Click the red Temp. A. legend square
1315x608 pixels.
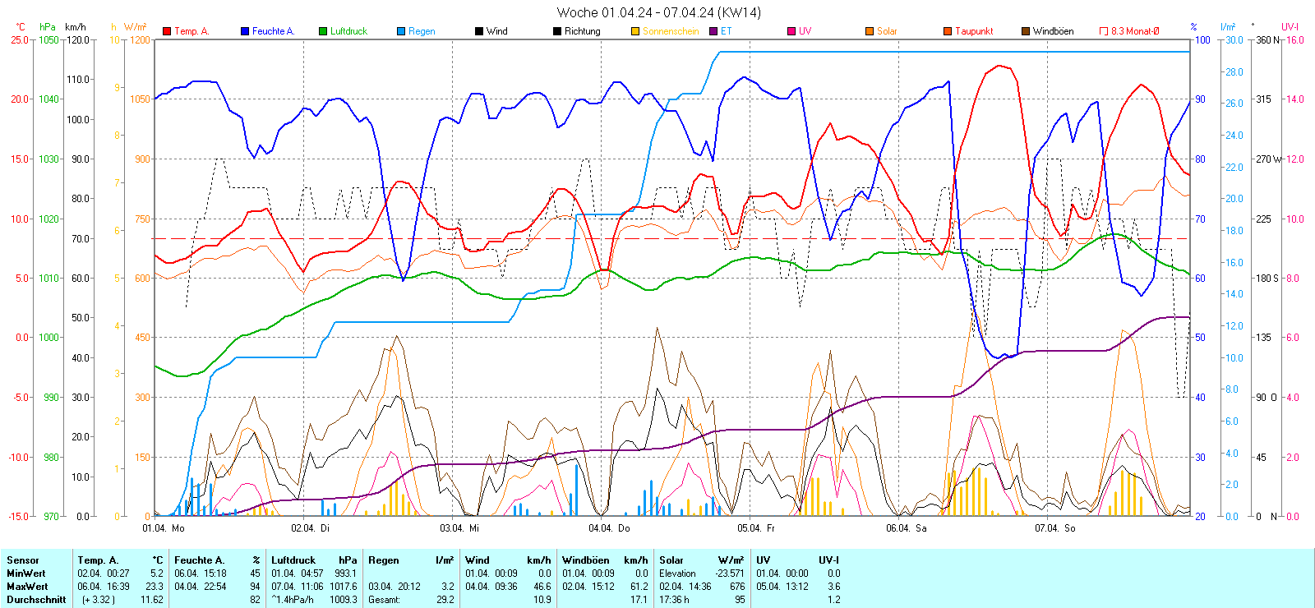pos(167,31)
